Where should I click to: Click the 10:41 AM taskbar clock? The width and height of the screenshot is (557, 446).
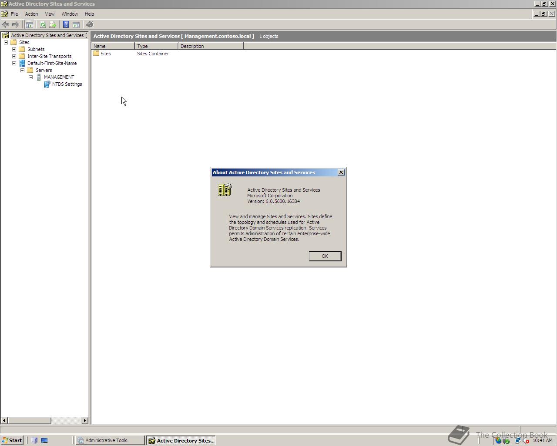point(542,440)
